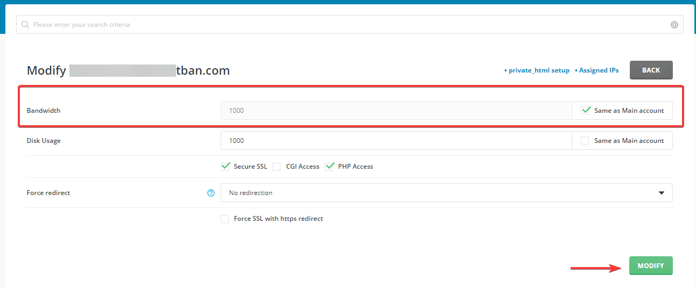The height and width of the screenshot is (288, 696).
Task: Enable the CGI Access checkbox
Action: point(277,167)
